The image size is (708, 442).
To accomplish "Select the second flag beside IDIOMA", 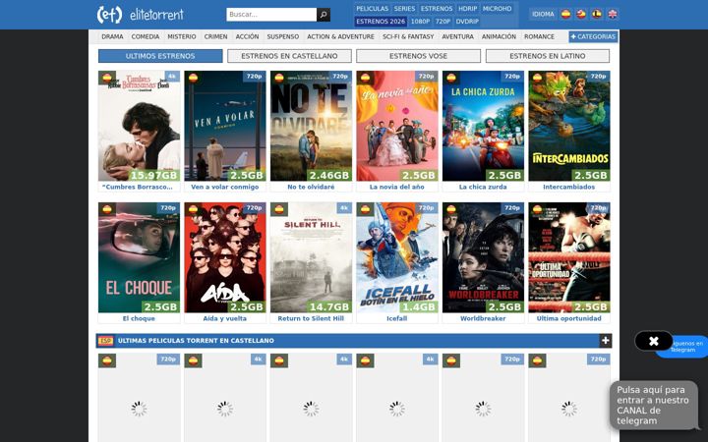I will click(x=581, y=14).
